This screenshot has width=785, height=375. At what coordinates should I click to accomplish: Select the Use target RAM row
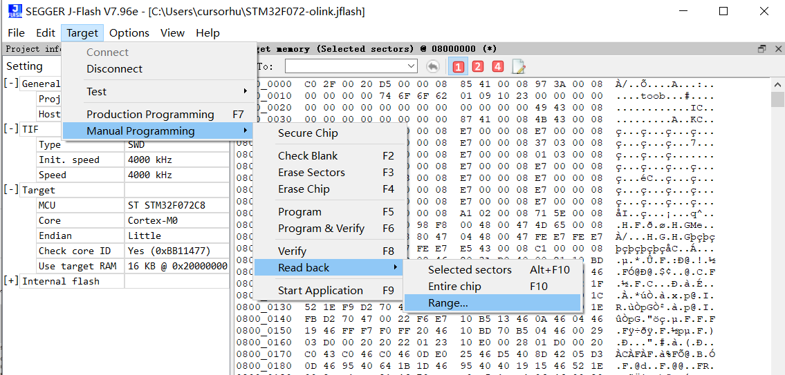(x=132, y=266)
